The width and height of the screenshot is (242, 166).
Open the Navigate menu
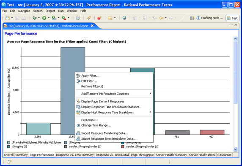(24, 11)
